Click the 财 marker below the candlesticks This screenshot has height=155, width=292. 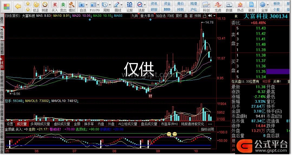click(150, 96)
